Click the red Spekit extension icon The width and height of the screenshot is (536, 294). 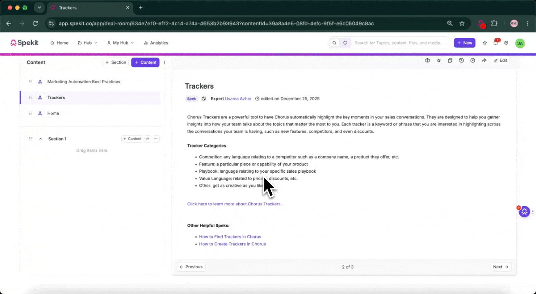(482, 24)
